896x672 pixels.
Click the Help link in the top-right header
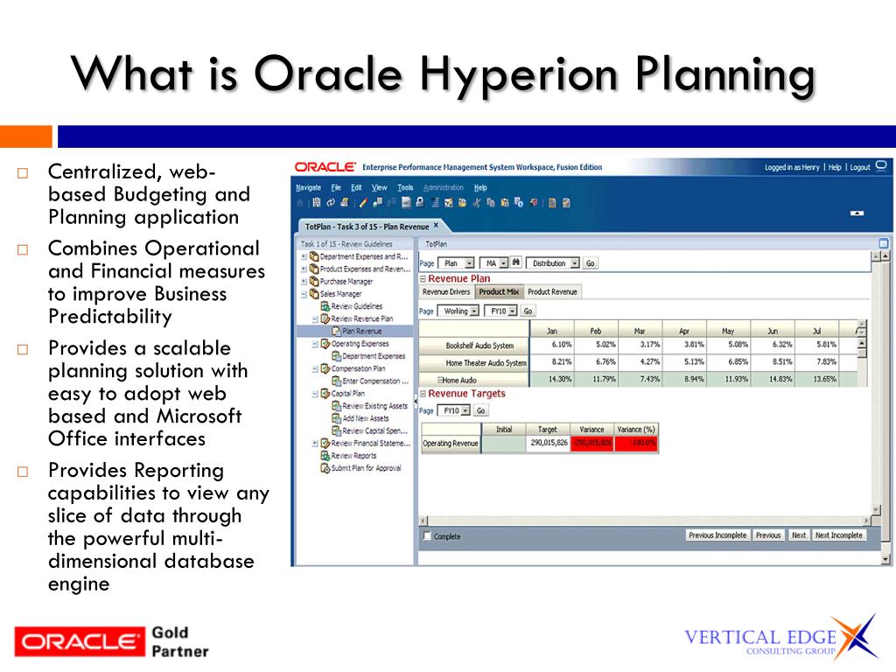(x=835, y=167)
